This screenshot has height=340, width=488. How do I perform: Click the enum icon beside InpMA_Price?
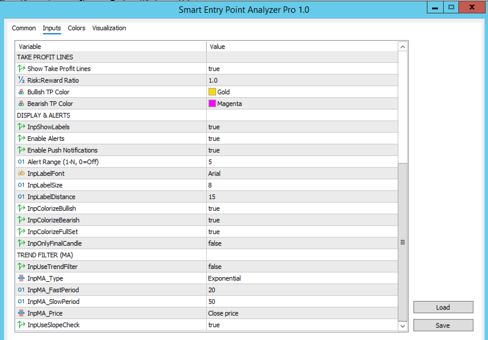(x=21, y=313)
